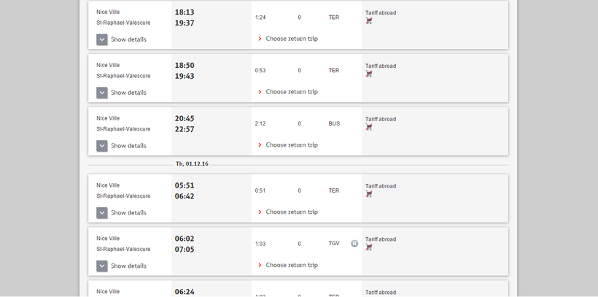Choose return trip for 06:02 TGV
Screen dimensions: 598x297
[x=291, y=266]
